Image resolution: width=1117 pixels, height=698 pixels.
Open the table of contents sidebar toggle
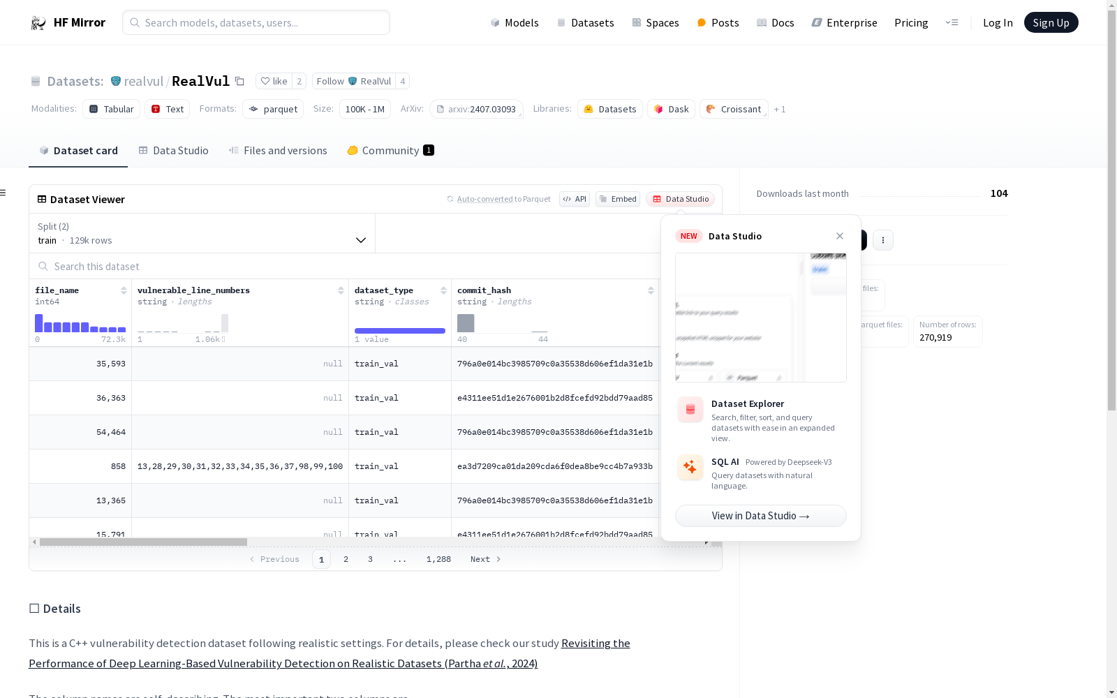3,193
